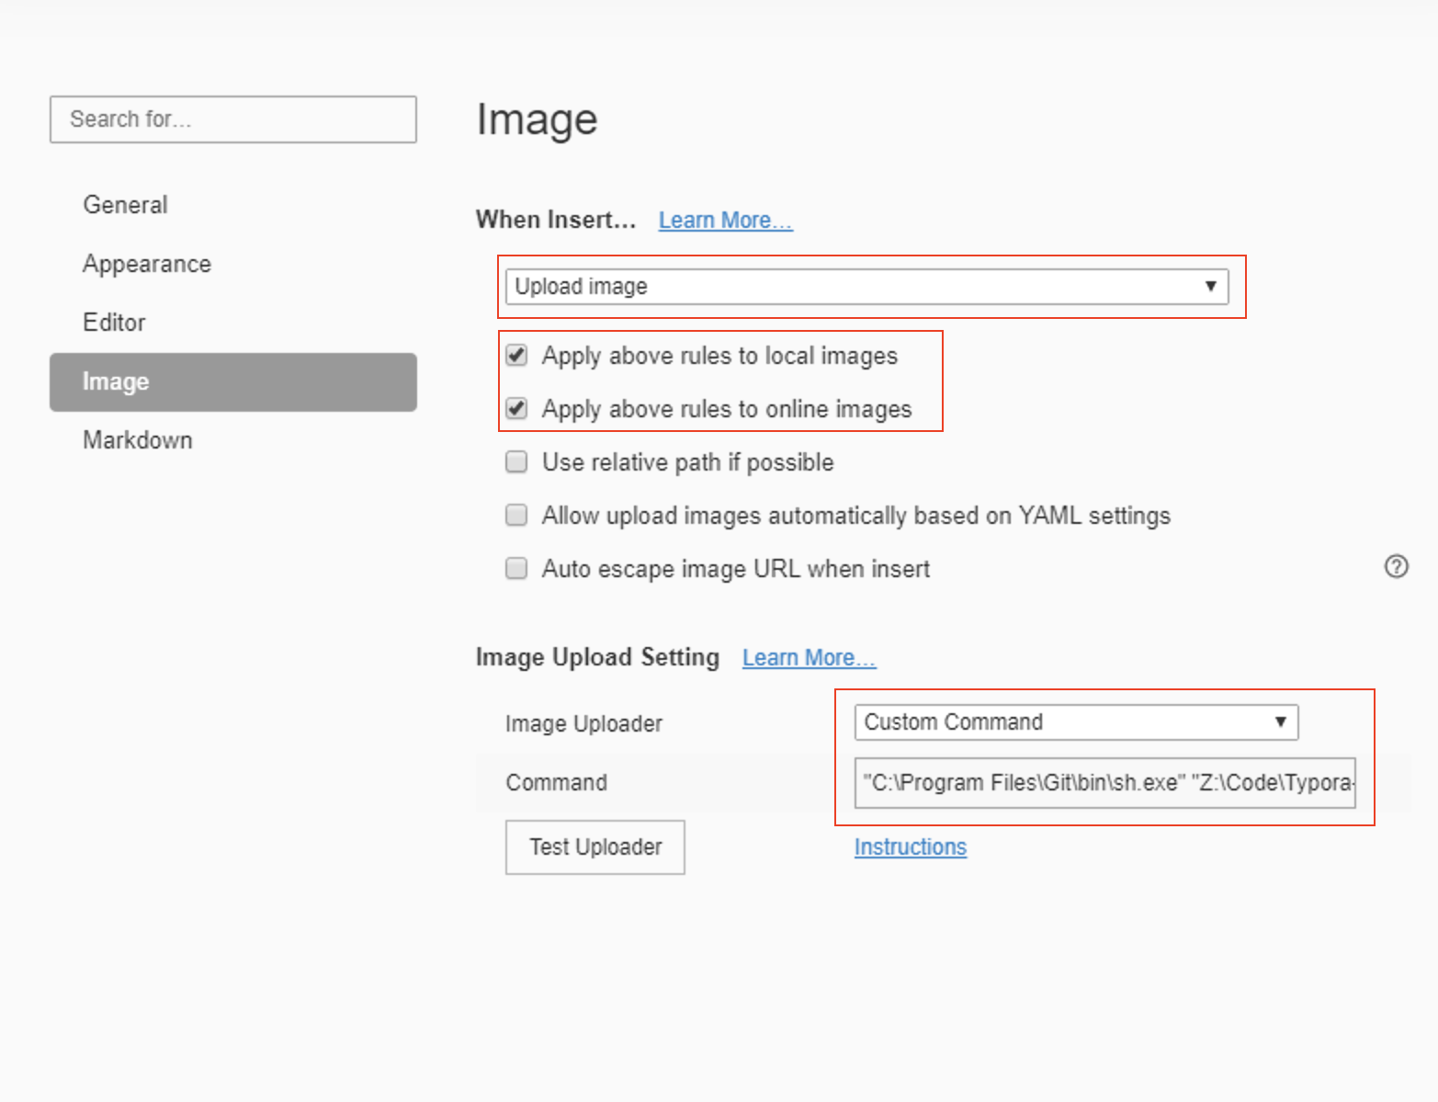Enable Use relative path if possible
Image resolution: width=1438 pixels, height=1102 pixels.
(x=516, y=461)
